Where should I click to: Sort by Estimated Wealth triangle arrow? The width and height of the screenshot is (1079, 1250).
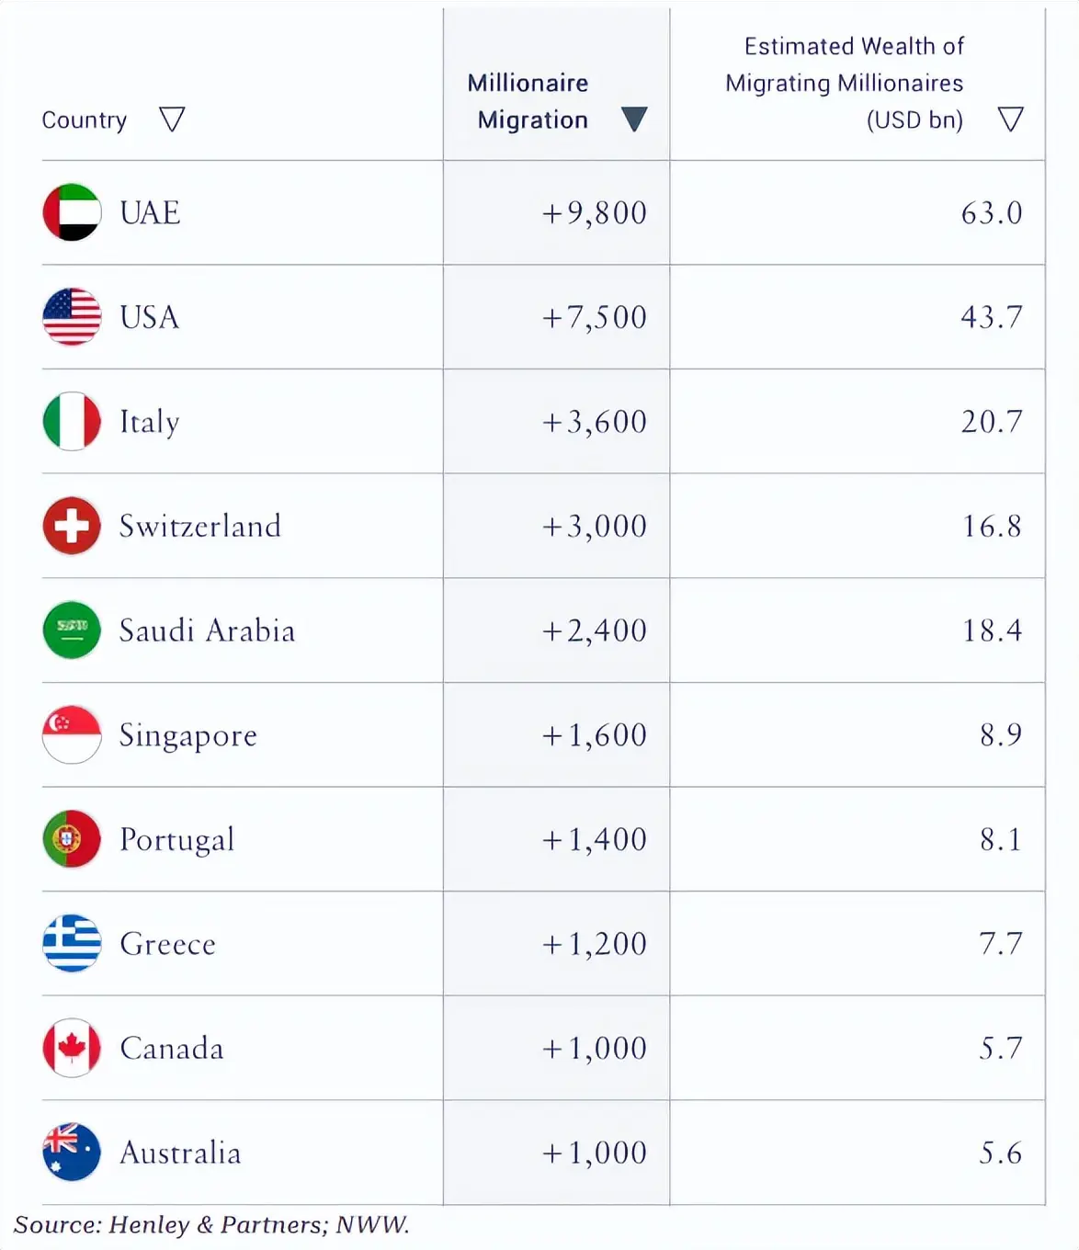pyautogui.click(x=1011, y=119)
